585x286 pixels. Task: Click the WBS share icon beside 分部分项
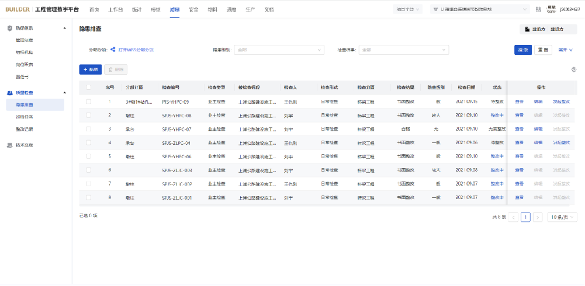113,49
